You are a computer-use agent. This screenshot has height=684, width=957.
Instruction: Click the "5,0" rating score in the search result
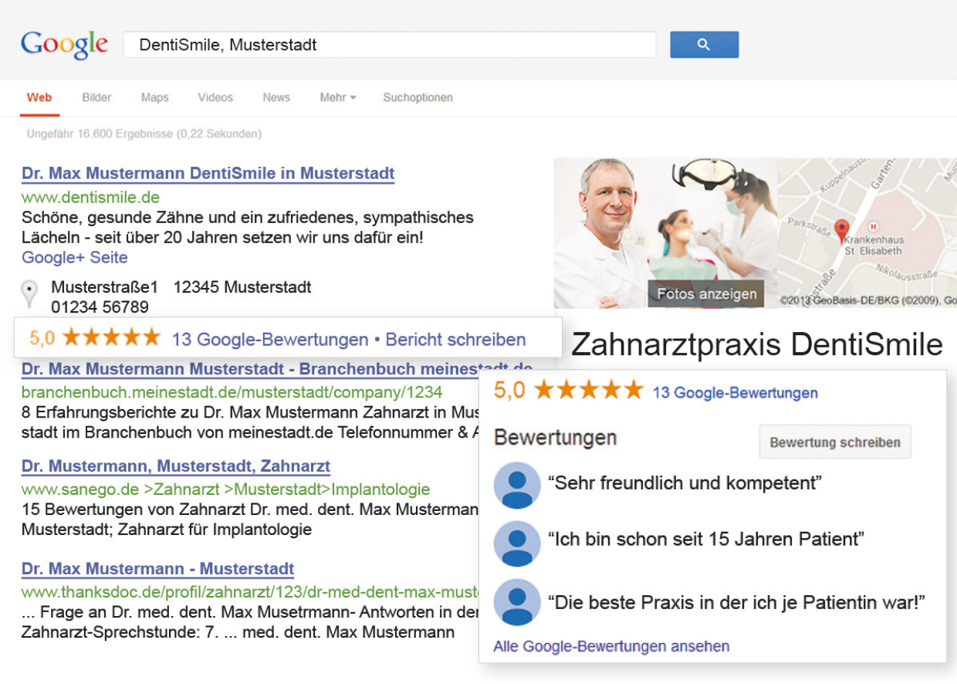pyautogui.click(x=43, y=338)
